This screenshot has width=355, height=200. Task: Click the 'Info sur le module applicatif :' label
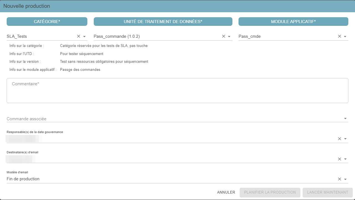click(x=33, y=70)
